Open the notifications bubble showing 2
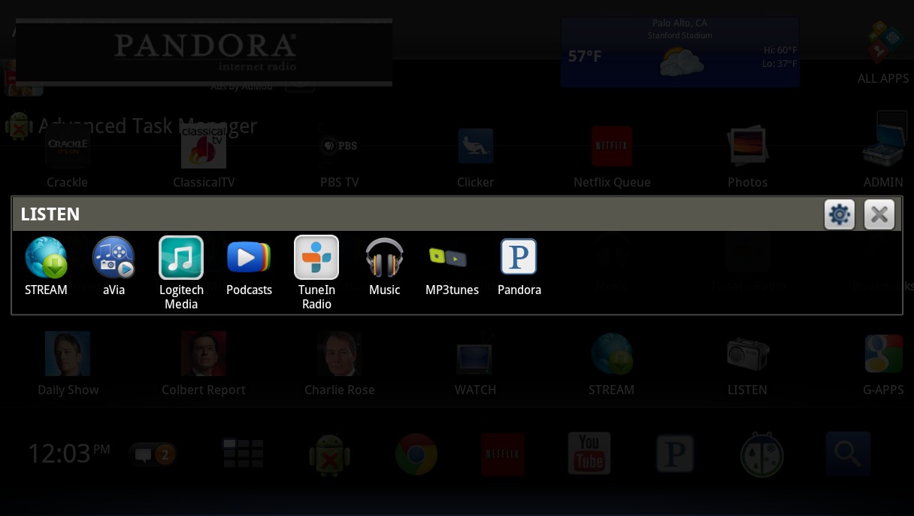914x516 pixels. pos(153,454)
